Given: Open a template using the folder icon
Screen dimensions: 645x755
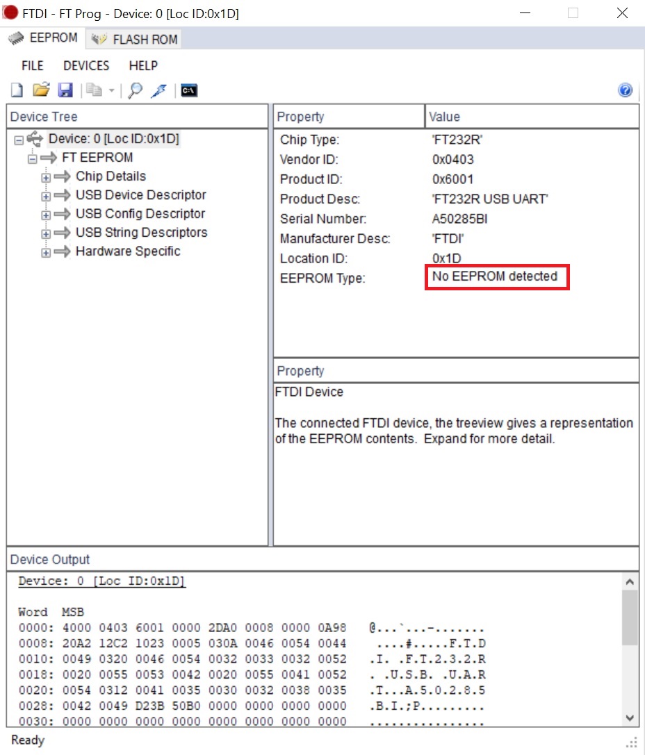Looking at the screenshot, I should [x=41, y=90].
